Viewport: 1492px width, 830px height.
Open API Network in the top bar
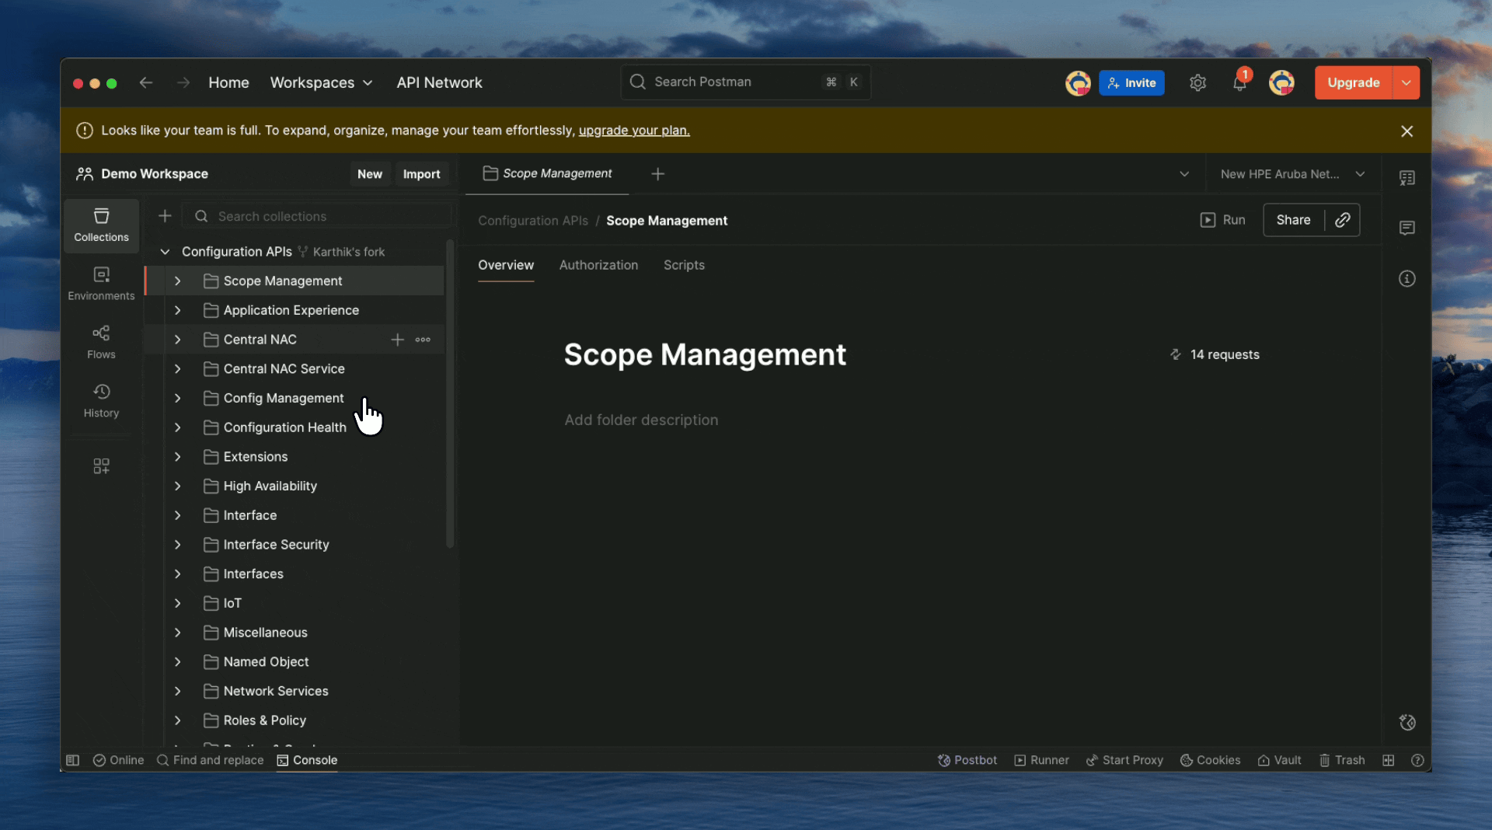(439, 82)
